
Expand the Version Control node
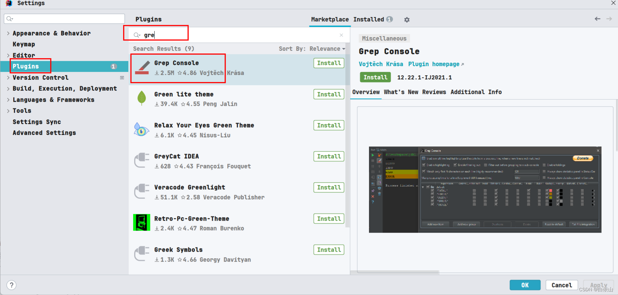8,77
